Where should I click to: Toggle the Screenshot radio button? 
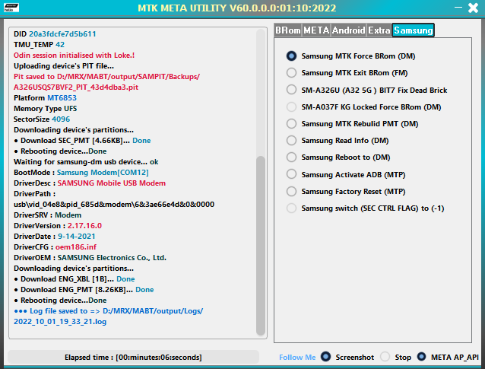pyautogui.click(x=325, y=357)
